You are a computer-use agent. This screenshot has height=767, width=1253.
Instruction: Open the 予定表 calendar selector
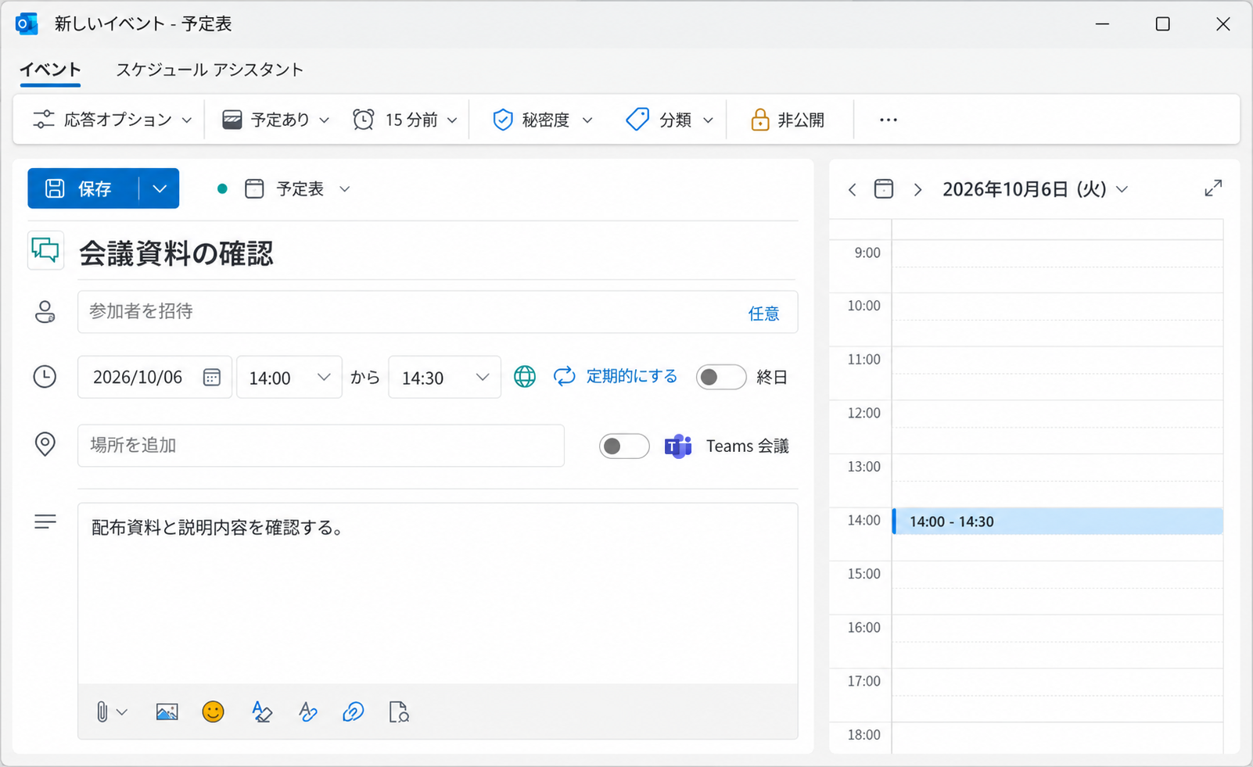click(x=297, y=188)
